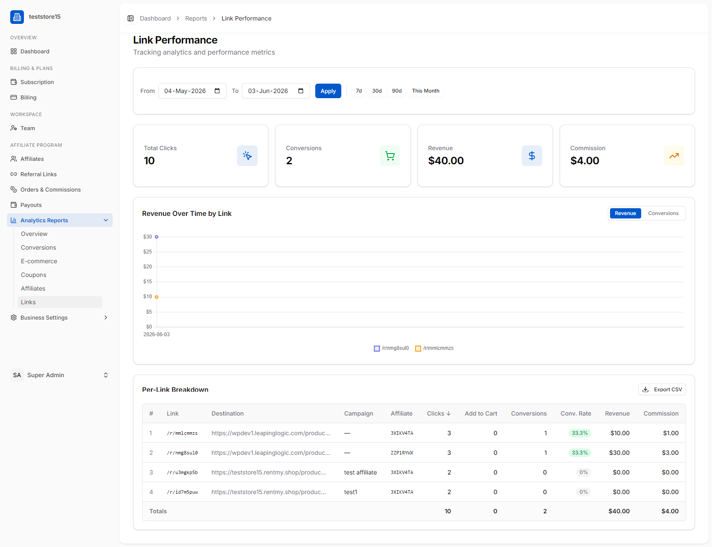Click the Business Settings gear icon

pos(14,317)
